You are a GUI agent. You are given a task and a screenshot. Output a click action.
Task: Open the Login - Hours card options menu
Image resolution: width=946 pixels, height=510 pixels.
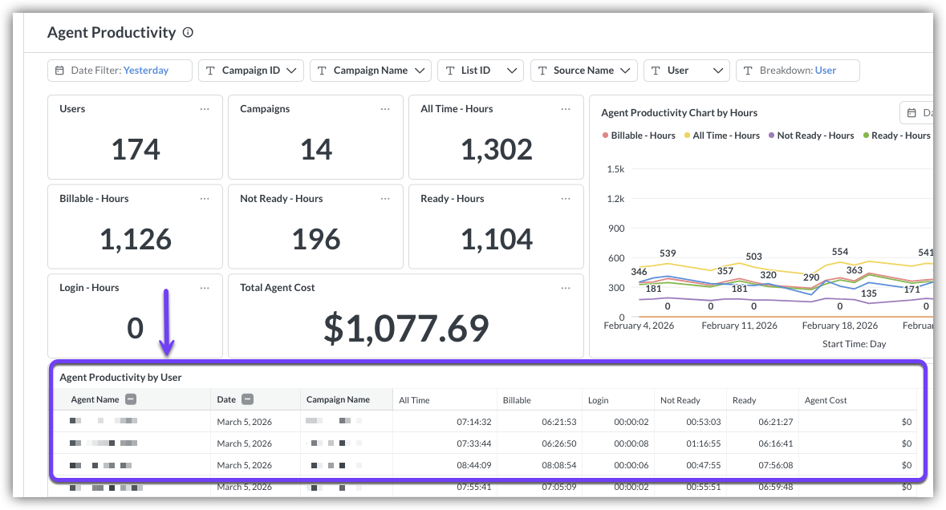point(205,288)
